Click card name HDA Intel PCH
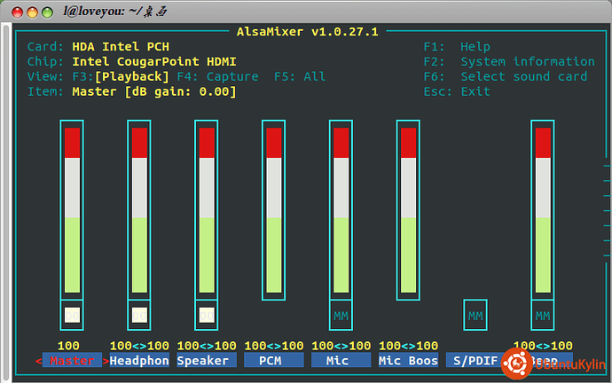The image size is (612, 383). 121,47
